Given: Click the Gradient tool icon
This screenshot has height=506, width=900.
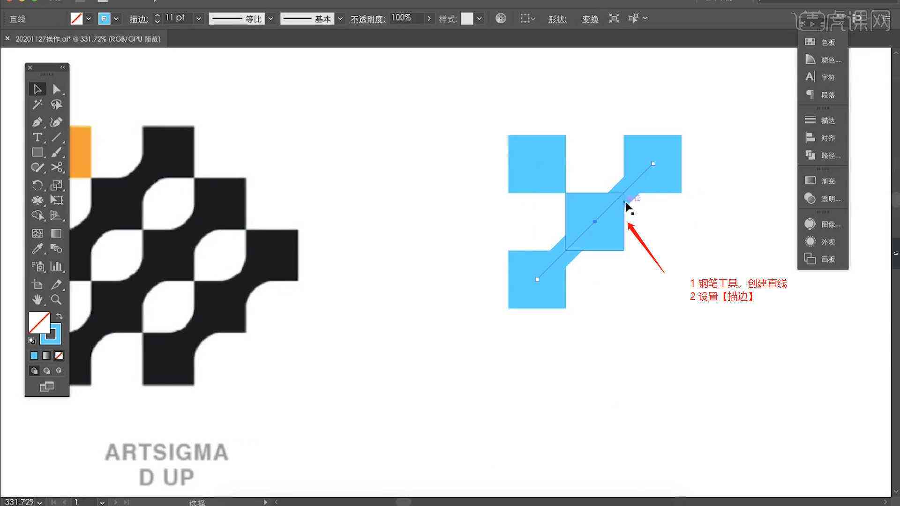Looking at the screenshot, I should pyautogui.click(x=56, y=233).
